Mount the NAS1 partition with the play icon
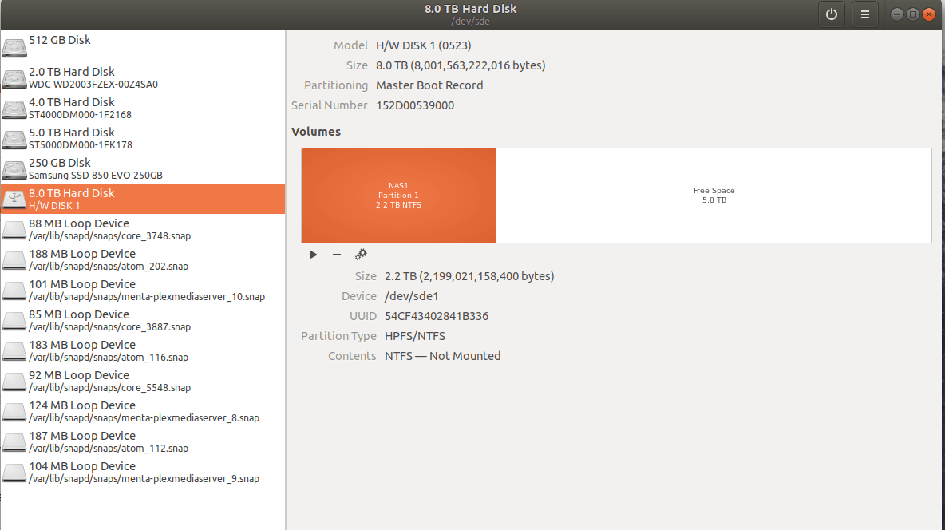This screenshot has height=530, width=945. [312, 254]
